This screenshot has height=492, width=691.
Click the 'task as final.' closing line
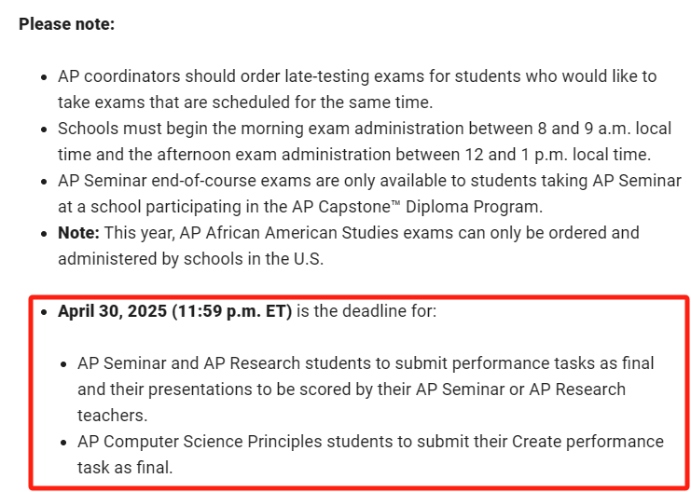[x=125, y=468]
